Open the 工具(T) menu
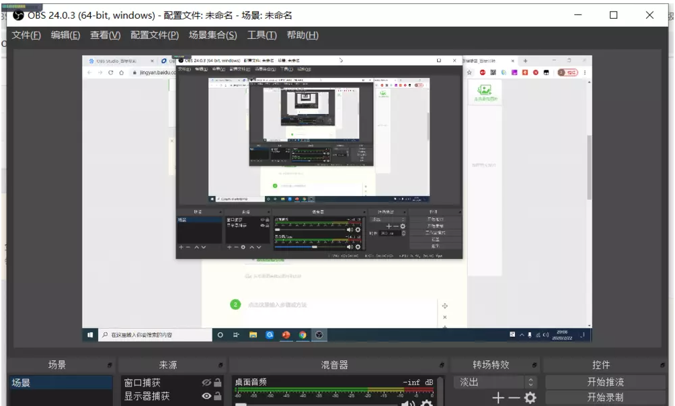Screen dimensions: 675x406 pyautogui.click(x=262, y=35)
